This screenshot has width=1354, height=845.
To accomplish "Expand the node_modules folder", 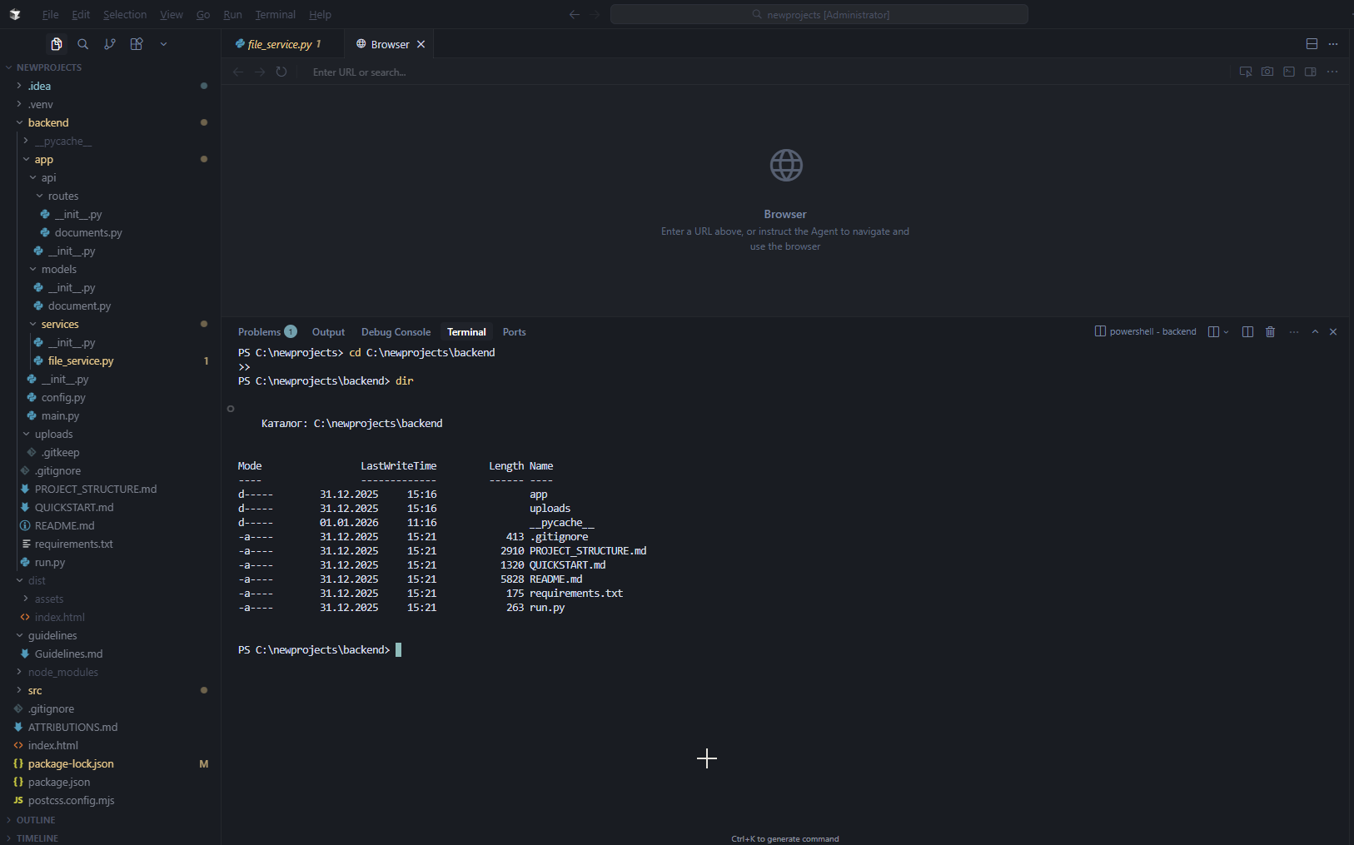I will point(110,672).
